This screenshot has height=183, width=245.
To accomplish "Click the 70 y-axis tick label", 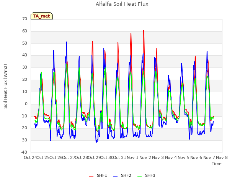I will pos(24,19).
